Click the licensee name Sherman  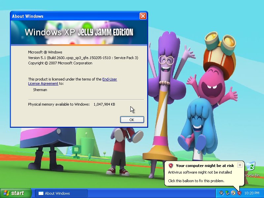[40, 90]
